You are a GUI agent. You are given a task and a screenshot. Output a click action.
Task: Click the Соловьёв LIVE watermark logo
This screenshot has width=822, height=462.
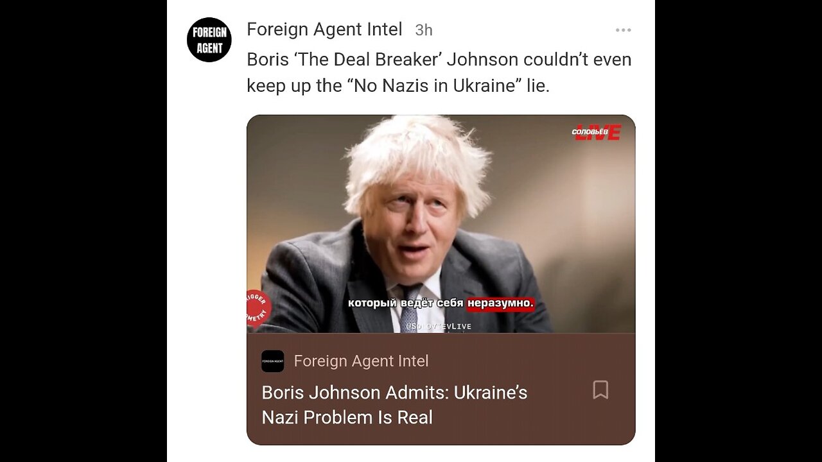[597, 132]
